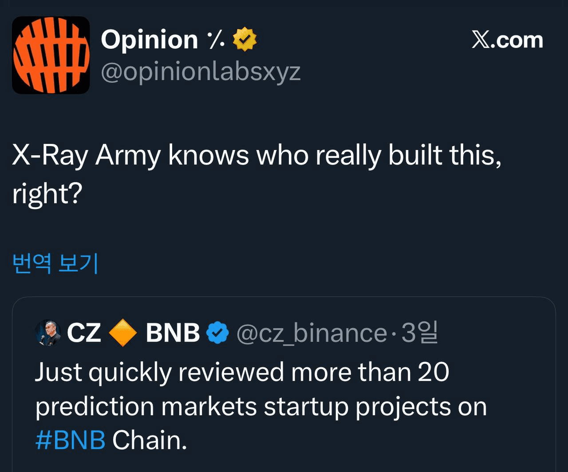The height and width of the screenshot is (472, 568).
Task: Click the X logo glyph in X.com
Action: click(x=482, y=40)
